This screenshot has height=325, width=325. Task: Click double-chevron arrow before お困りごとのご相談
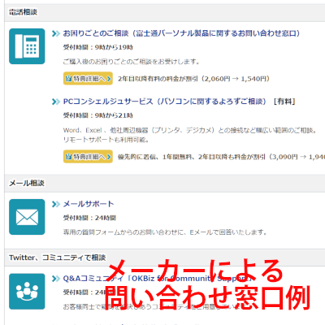(x=56, y=33)
